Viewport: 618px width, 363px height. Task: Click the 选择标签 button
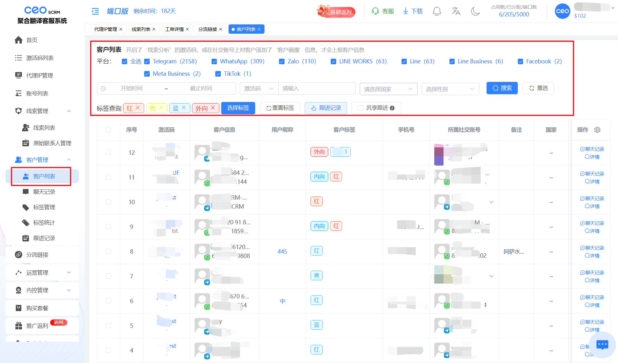click(238, 108)
